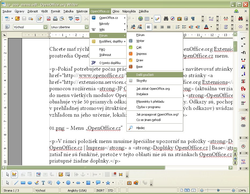Select the Line drawing tool

[x=16, y=183]
